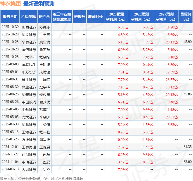Click analyst name 陈振志
The height and width of the screenshot is (181, 193).
click(x=45, y=27)
